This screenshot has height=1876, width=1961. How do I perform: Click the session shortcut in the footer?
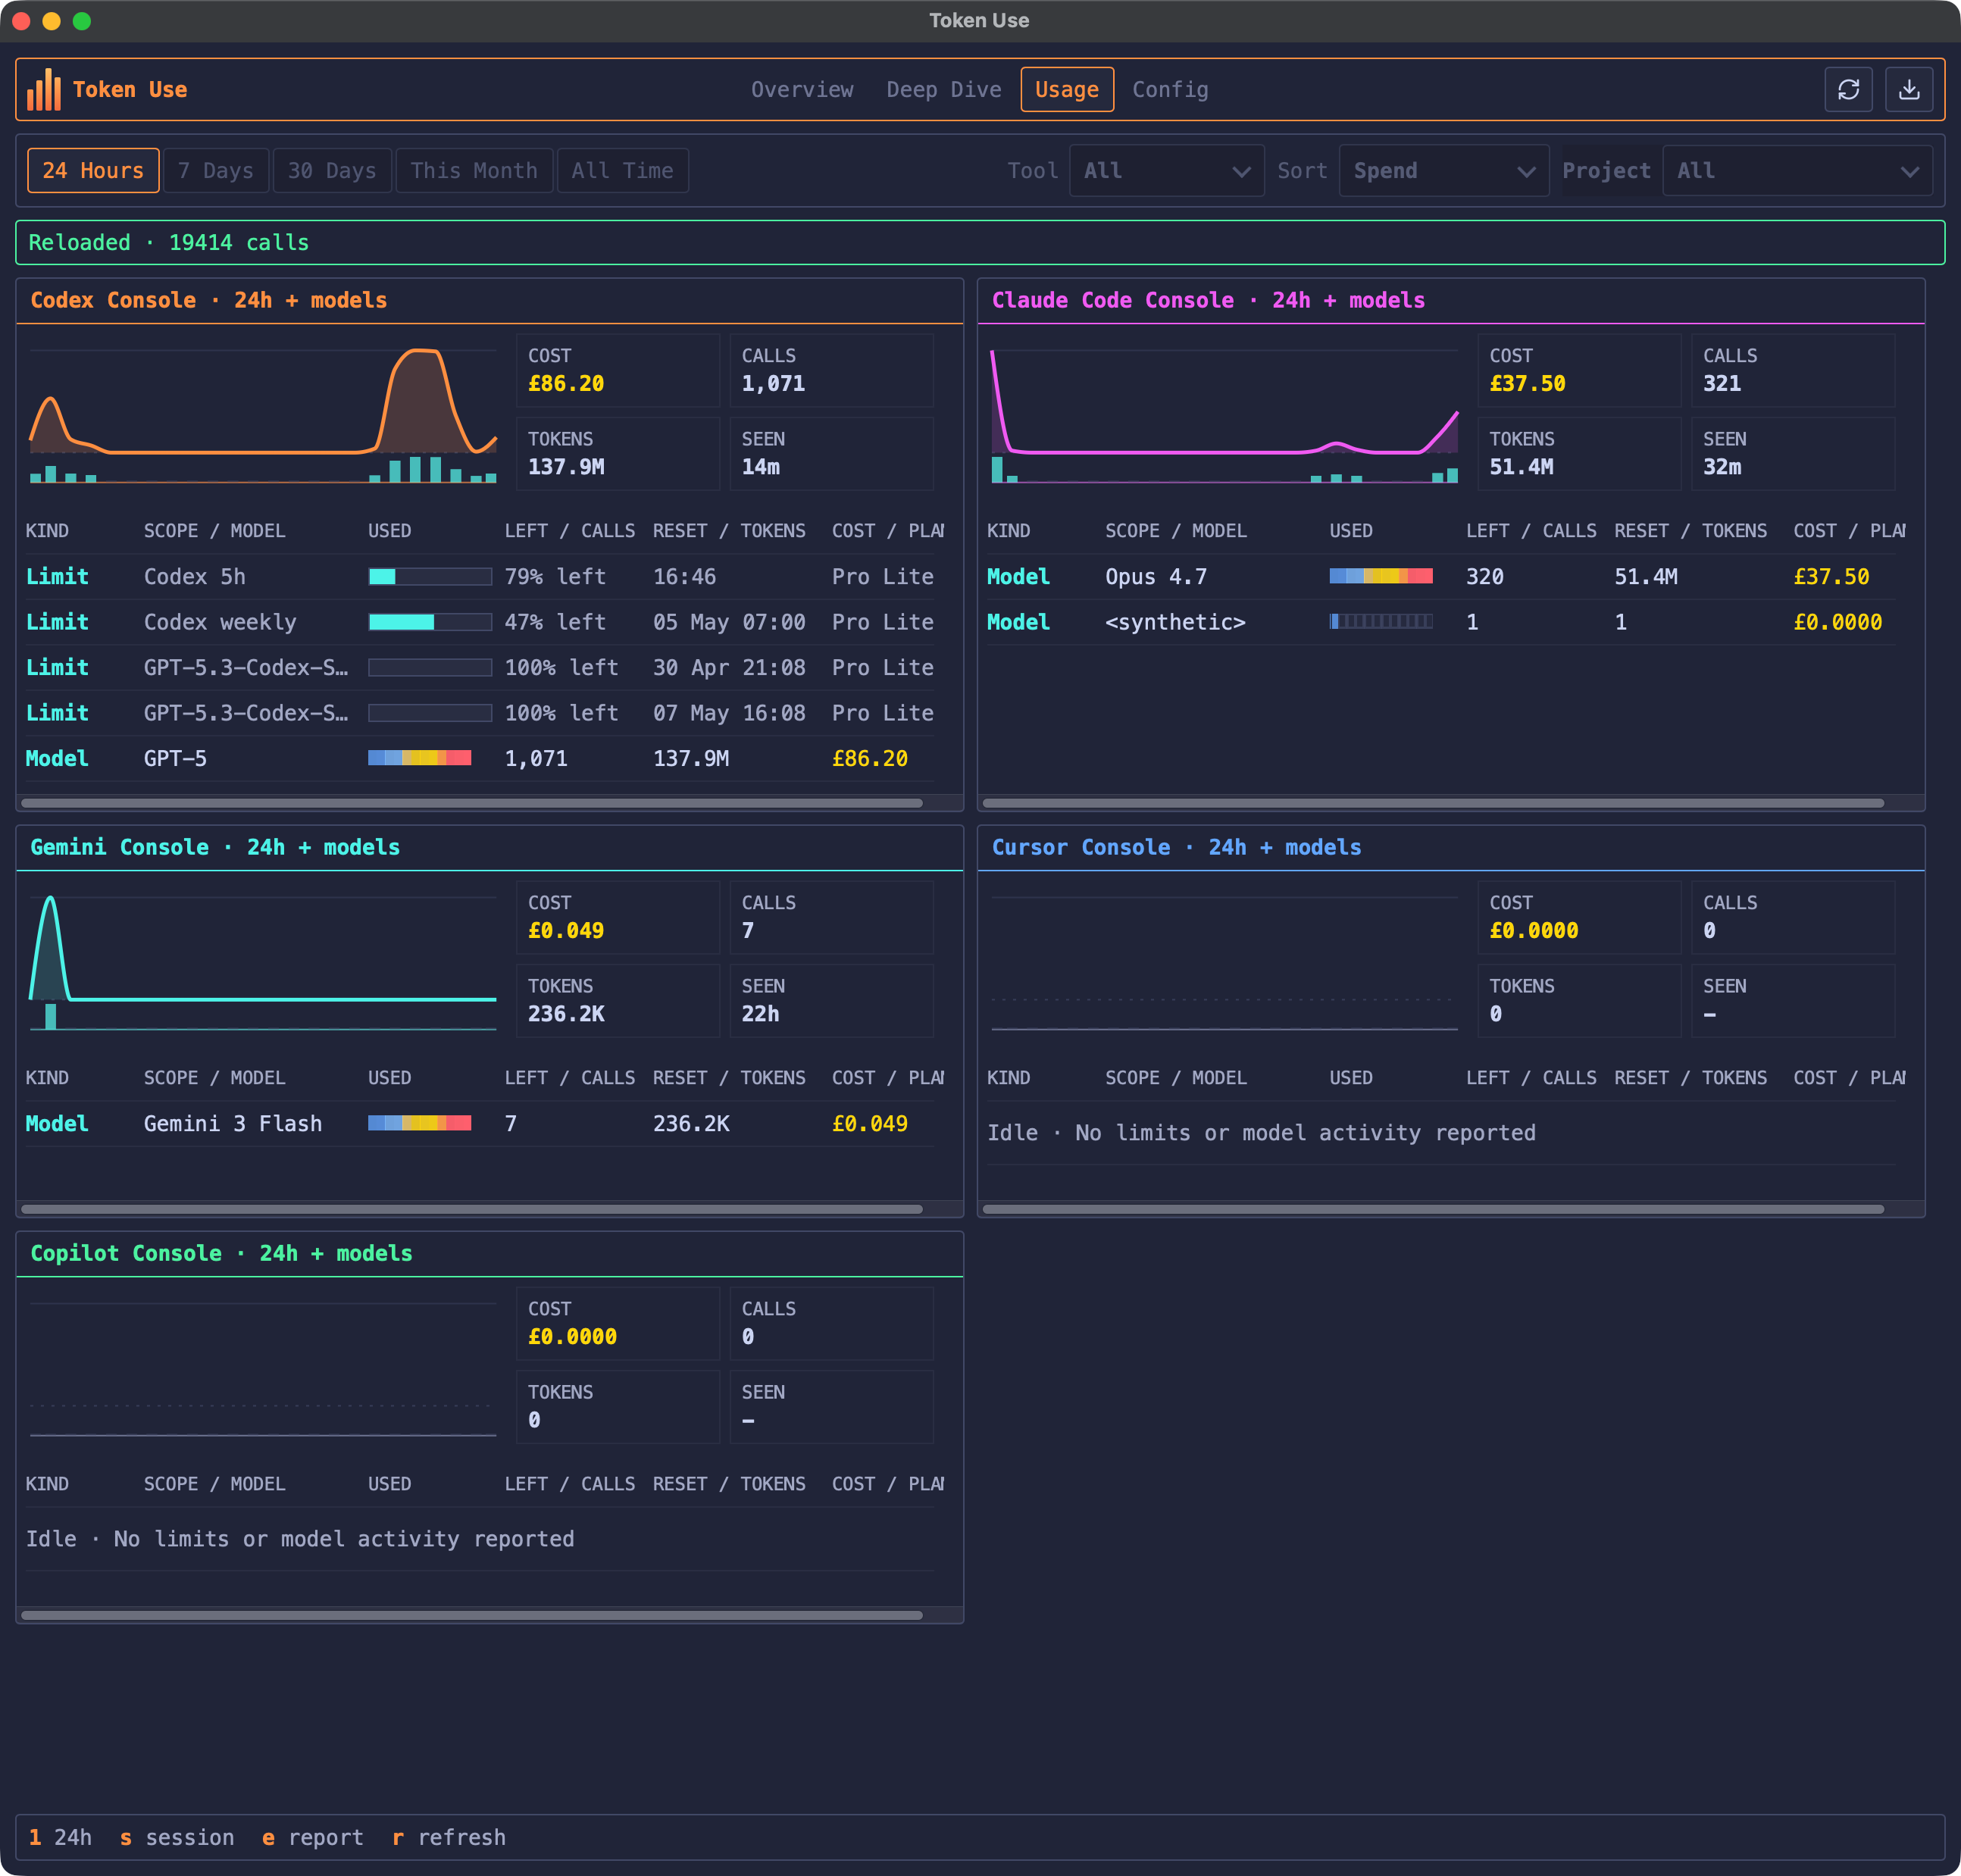177,1837
